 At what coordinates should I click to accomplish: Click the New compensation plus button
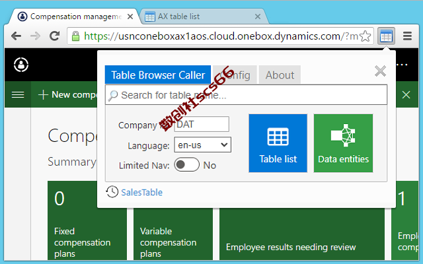pyautogui.click(x=67, y=94)
